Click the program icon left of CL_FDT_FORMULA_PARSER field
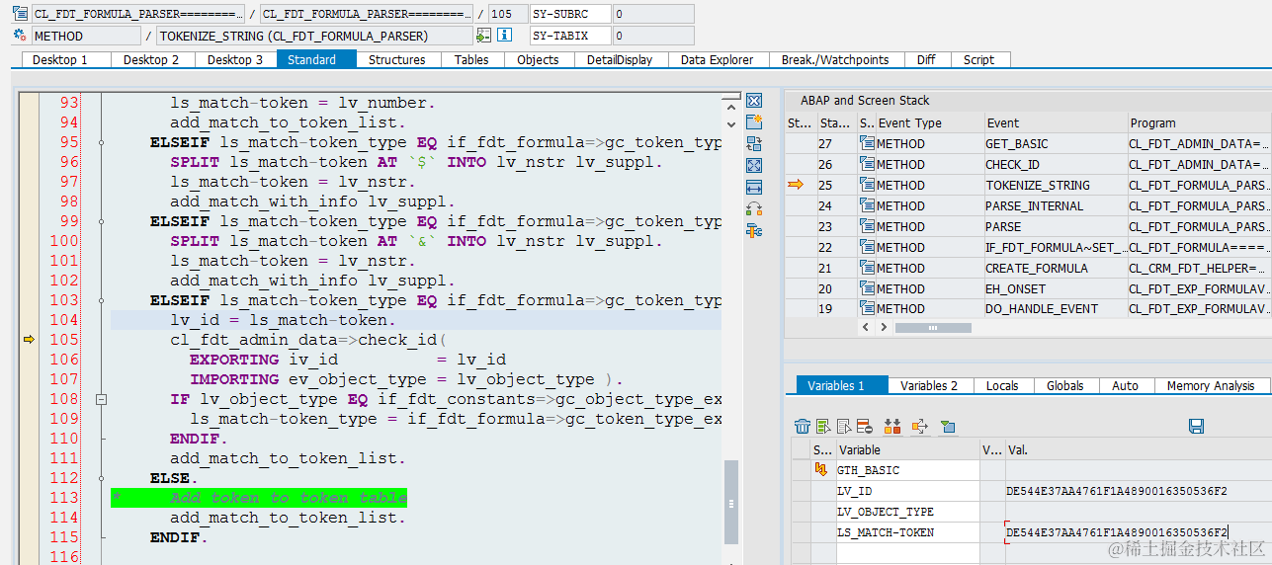The height and width of the screenshot is (565, 1272). (x=20, y=14)
